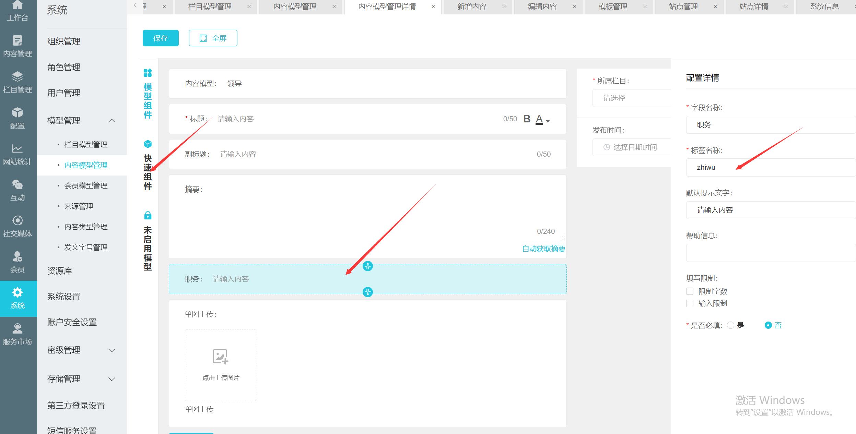
Task: Enable the 输入限制 checkbox
Action: 690,303
